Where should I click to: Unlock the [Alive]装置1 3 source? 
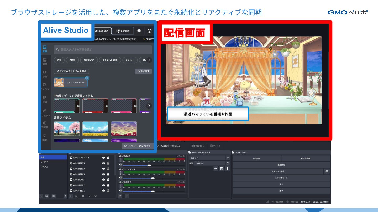click(108, 174)
